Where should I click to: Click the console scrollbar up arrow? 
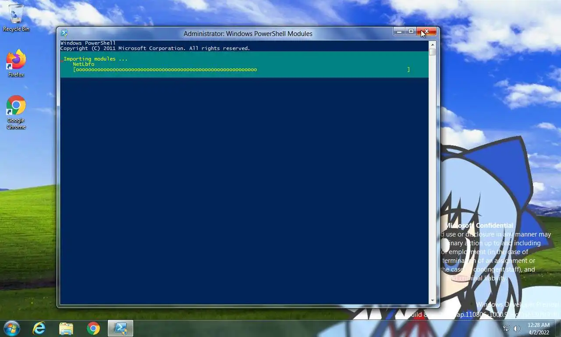[433, 44]
